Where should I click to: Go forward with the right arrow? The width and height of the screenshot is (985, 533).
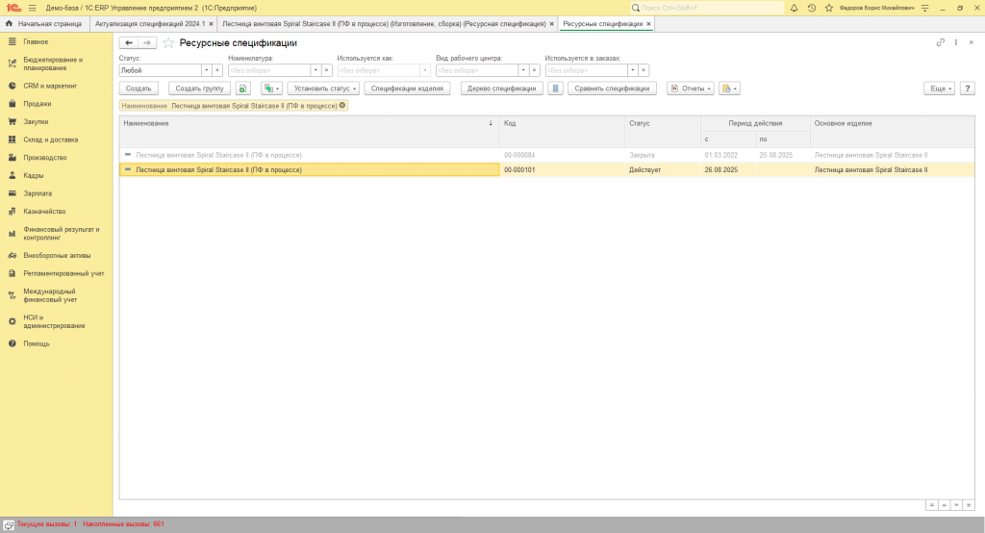click(x=147, y=42)
